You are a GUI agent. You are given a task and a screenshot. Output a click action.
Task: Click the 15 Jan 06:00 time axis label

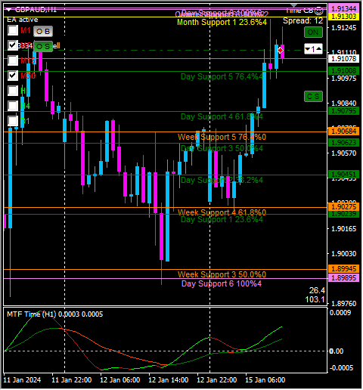point(265,380)
